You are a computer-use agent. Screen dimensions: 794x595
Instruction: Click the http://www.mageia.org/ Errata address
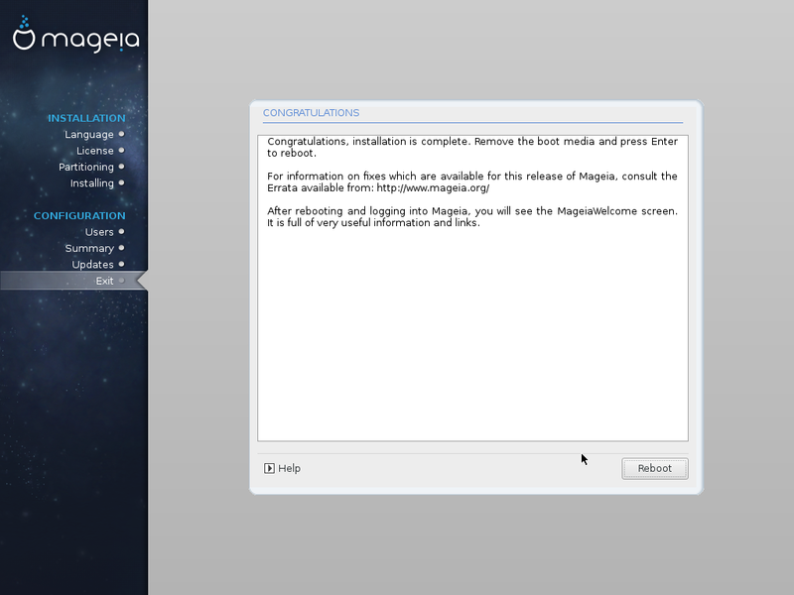tap(433, 188)
